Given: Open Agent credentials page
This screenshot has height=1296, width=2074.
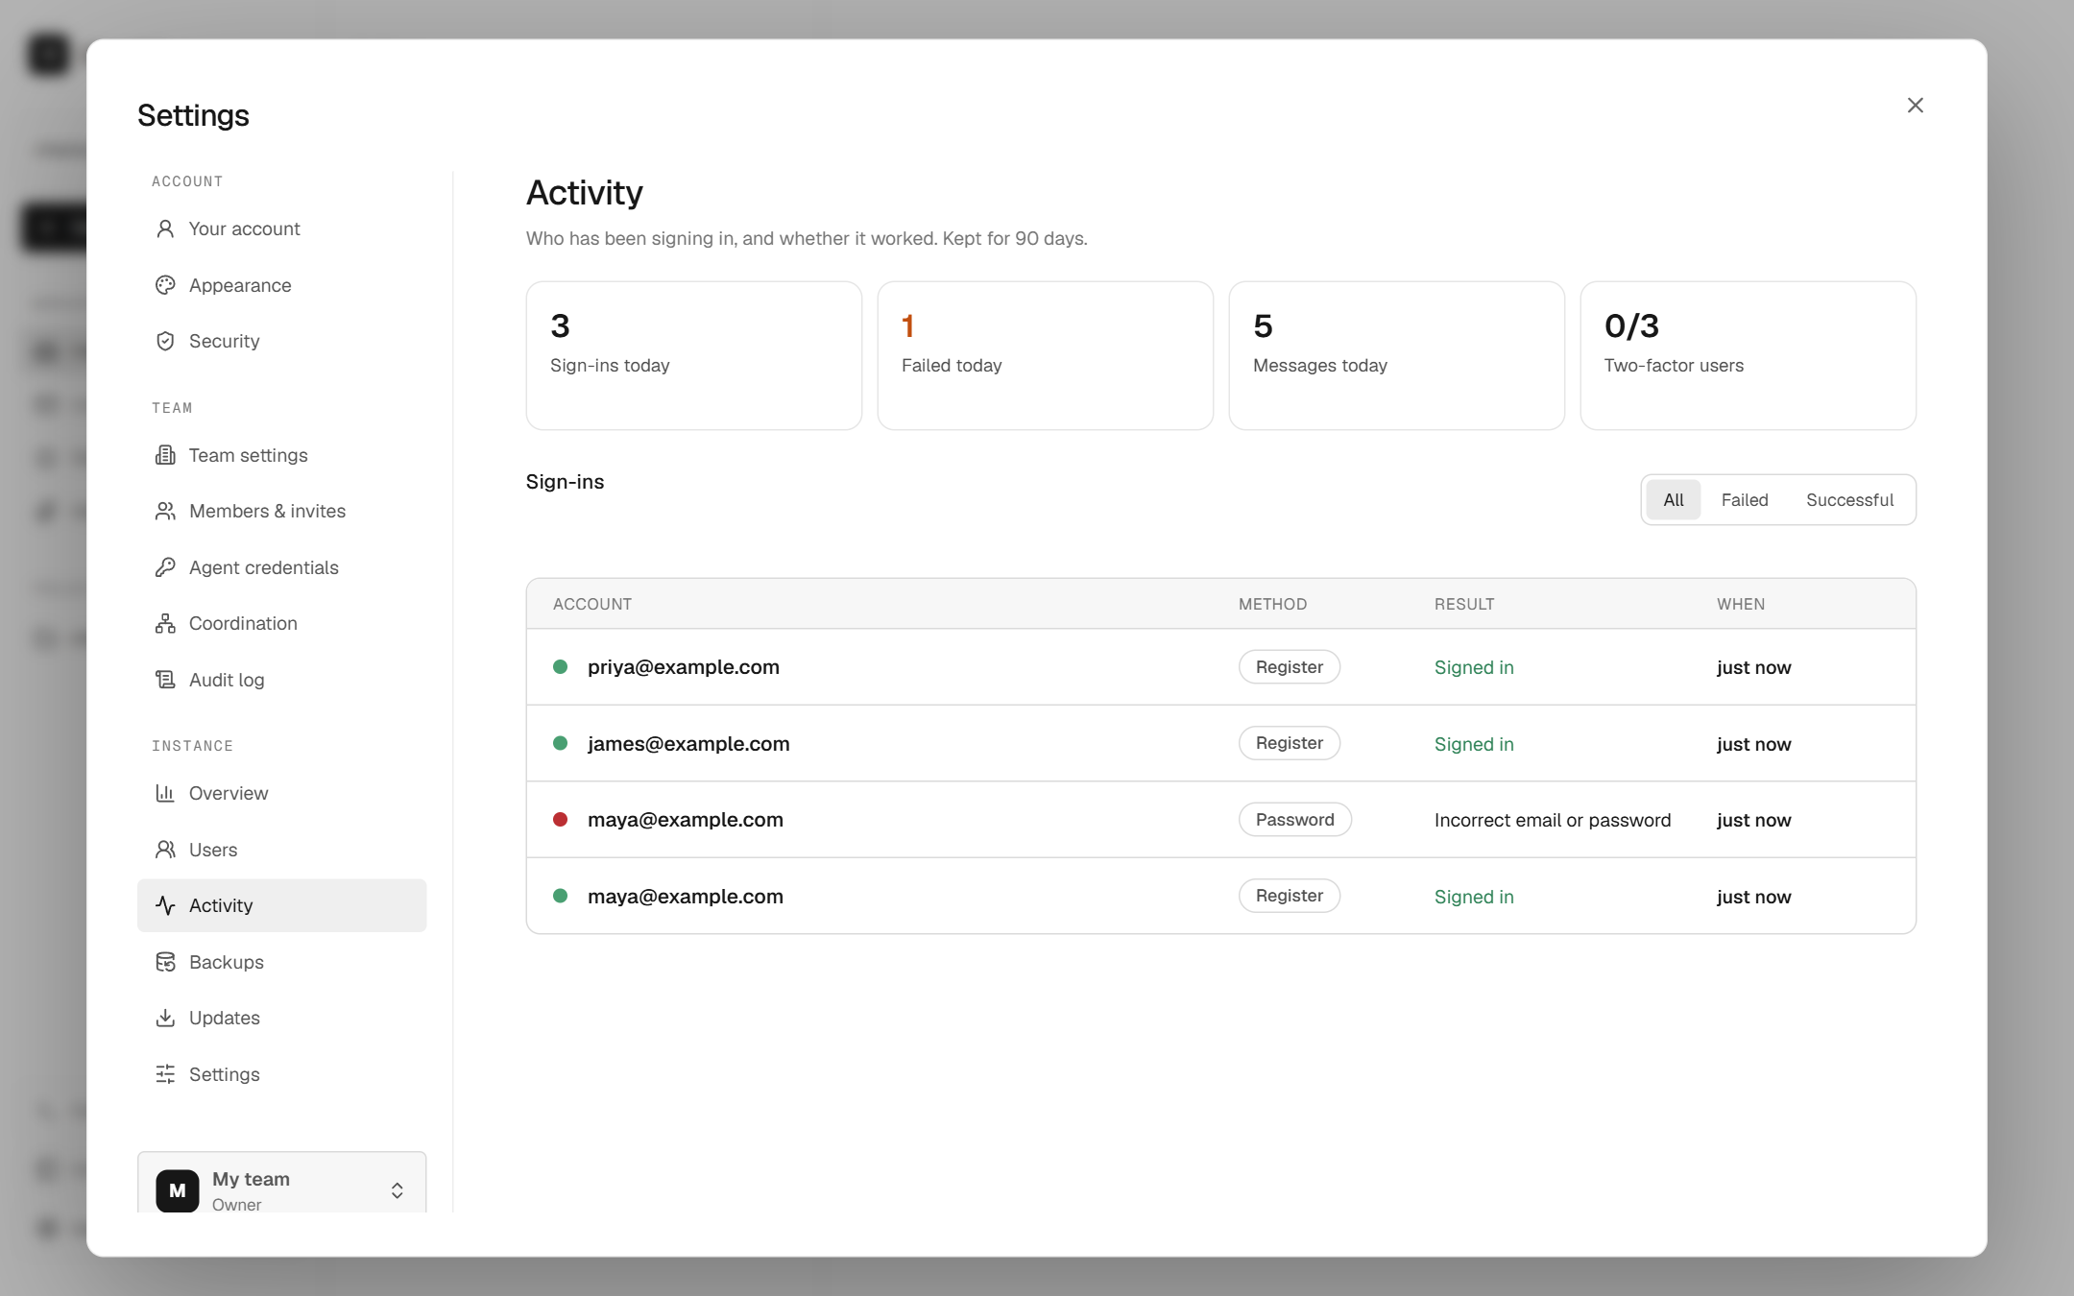Looking at the screenshot, I should tap(281, 567).
